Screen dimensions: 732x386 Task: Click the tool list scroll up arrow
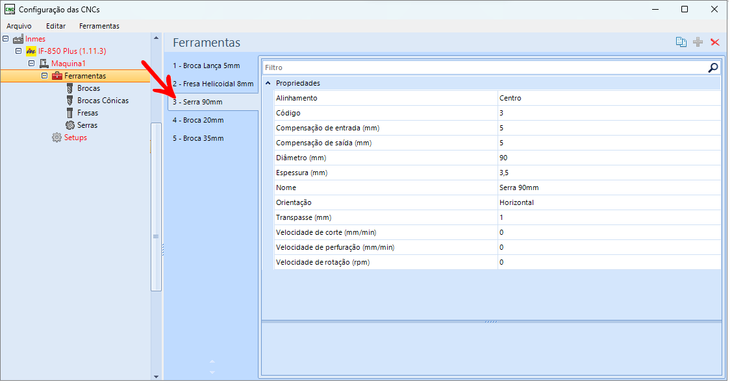coord(212,361)
